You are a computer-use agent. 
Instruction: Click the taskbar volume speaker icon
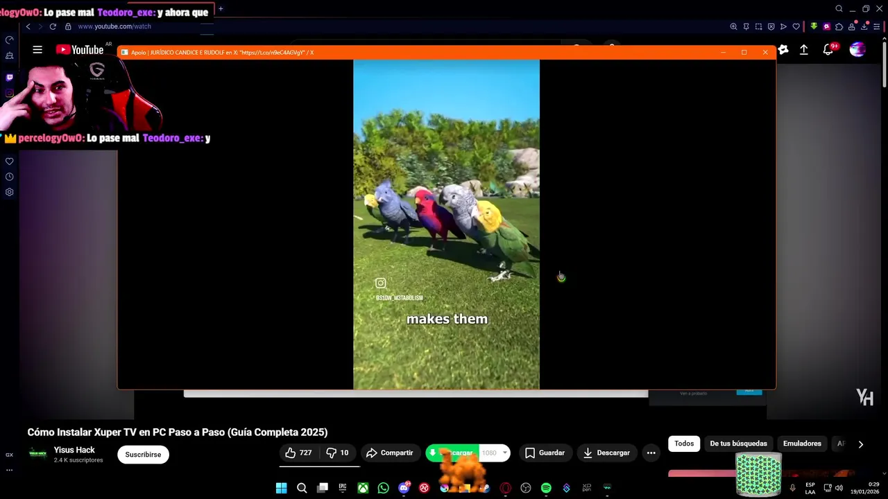(839, 488)
